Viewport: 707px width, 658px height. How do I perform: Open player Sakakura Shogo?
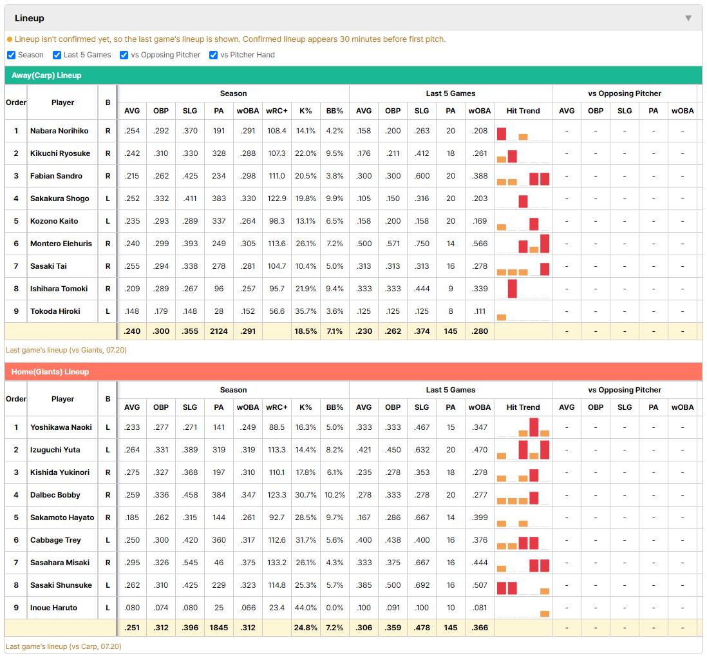[59, 198]
